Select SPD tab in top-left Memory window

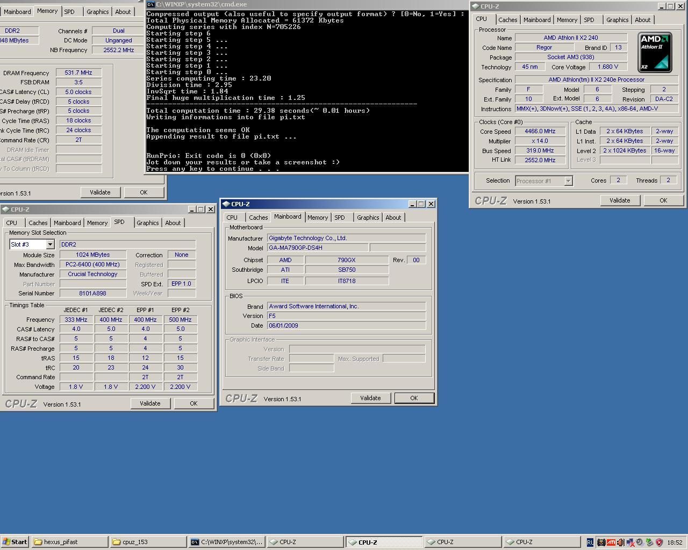(69, 12)
